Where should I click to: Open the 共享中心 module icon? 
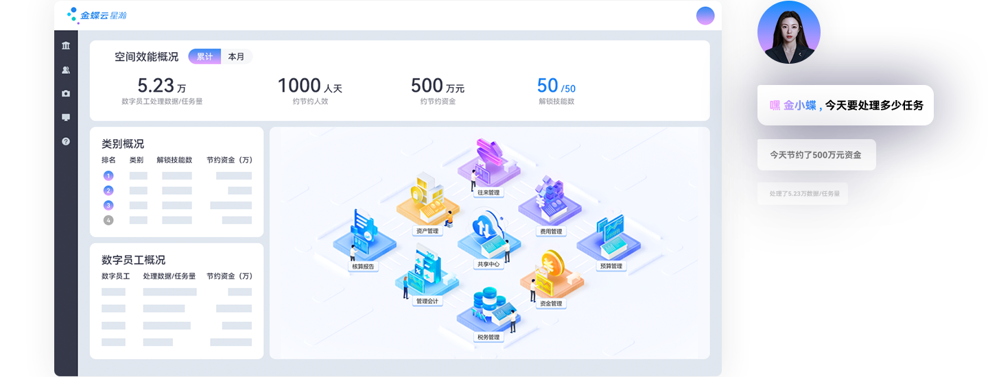click(x=489, y=240)
